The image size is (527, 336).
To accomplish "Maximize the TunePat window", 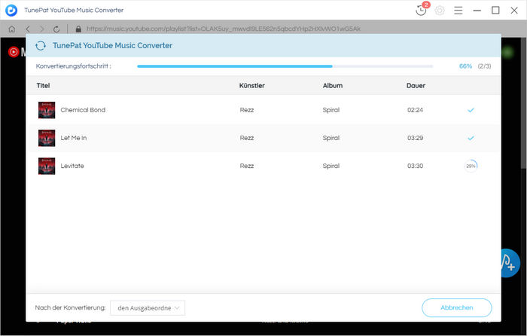I will tap(495, 11).
